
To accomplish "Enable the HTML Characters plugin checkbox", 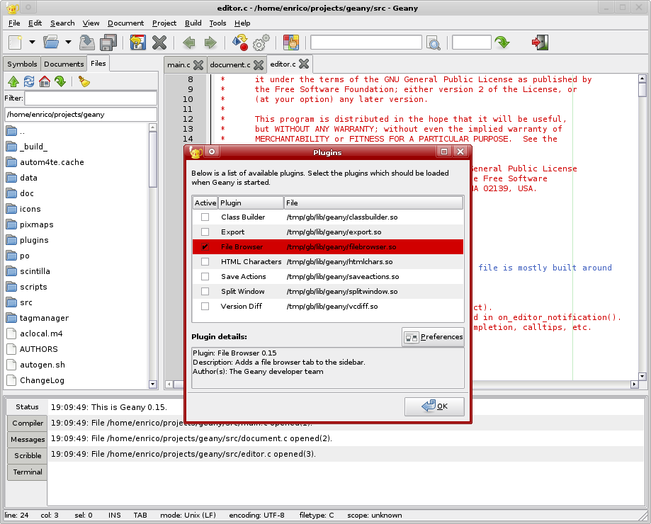I will point(205,262).
